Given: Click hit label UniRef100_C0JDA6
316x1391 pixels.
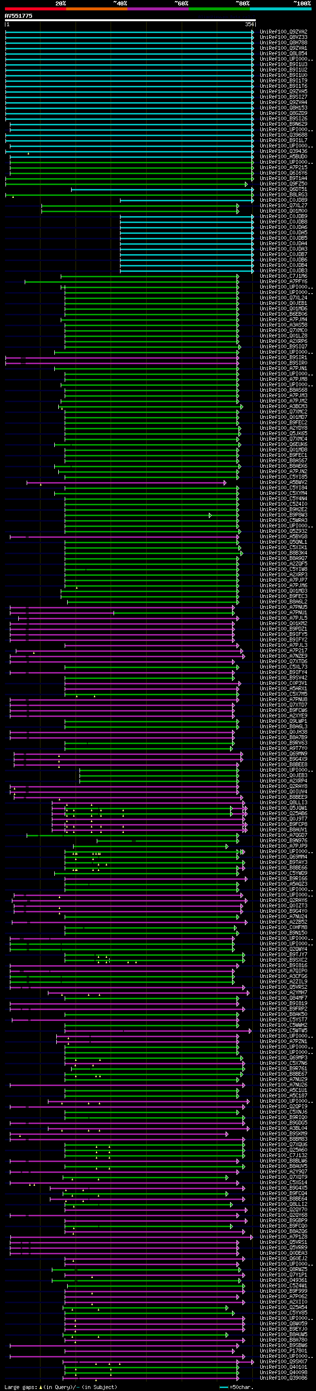Looking at the screenshot, I should 283,227.
